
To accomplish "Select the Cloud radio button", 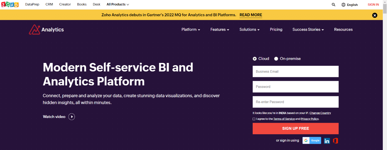I will [x=255, y=59].
